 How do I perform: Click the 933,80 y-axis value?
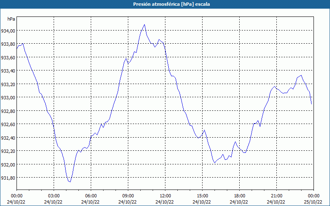coord(8,44)
